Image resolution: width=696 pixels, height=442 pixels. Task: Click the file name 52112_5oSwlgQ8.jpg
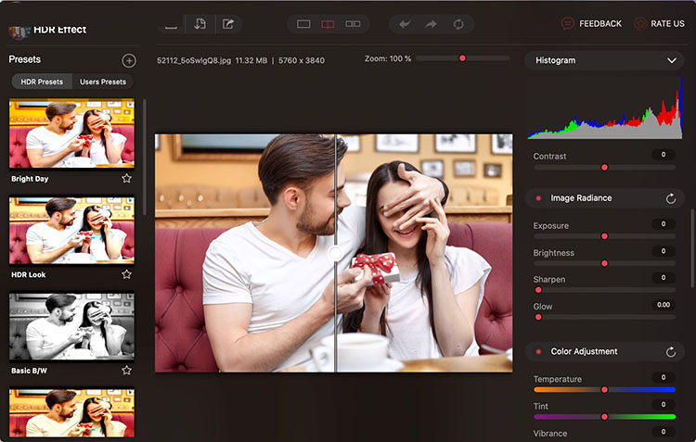point(194,60)
